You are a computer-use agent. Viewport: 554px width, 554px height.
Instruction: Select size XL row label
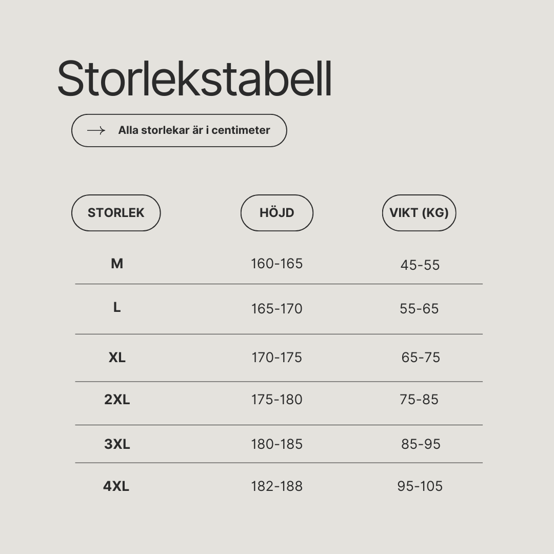click(117, 358)
